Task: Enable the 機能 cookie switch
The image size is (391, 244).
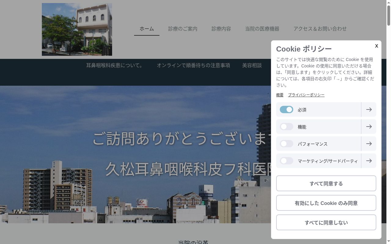Action: click(286, 127)
